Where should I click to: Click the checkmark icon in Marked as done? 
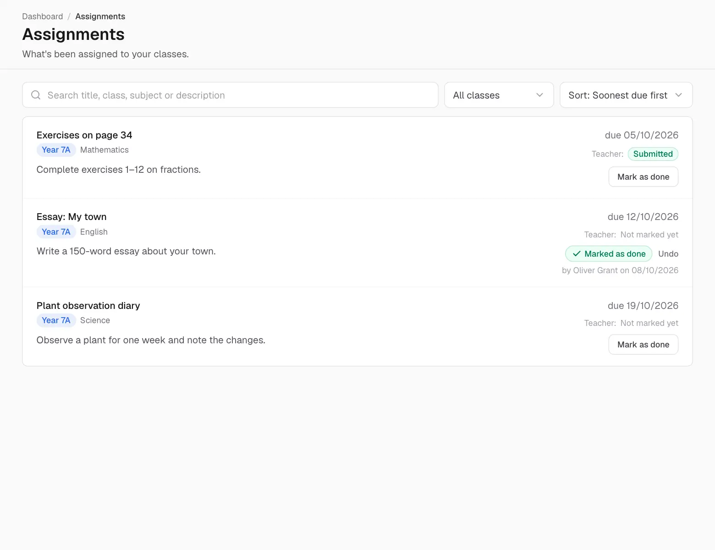point(577,254)
